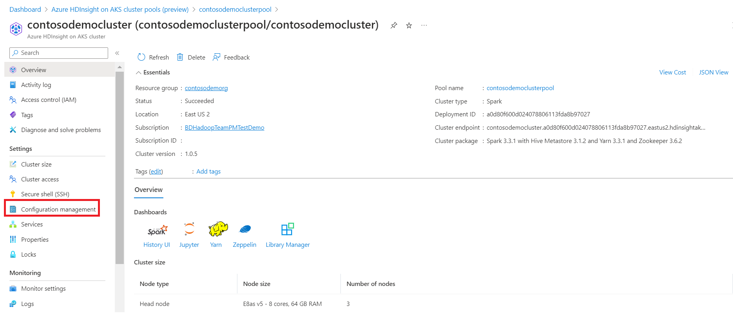This screenshot has width=733, height=313.
Task: Click the HDInsight cluster logo icon
Action: click(16, 29)
